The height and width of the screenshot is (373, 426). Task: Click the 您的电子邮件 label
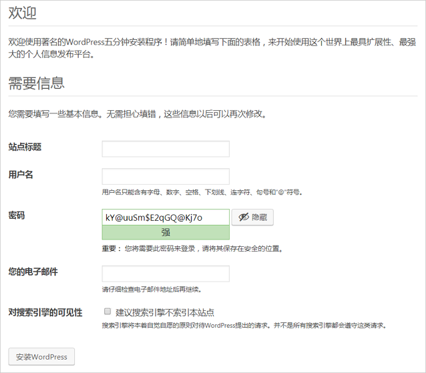coord(33,272)
